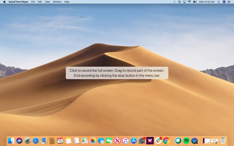Open Spotlight search in the menu bar
Viewport: 234px width, 146px height.
[219, 2]
